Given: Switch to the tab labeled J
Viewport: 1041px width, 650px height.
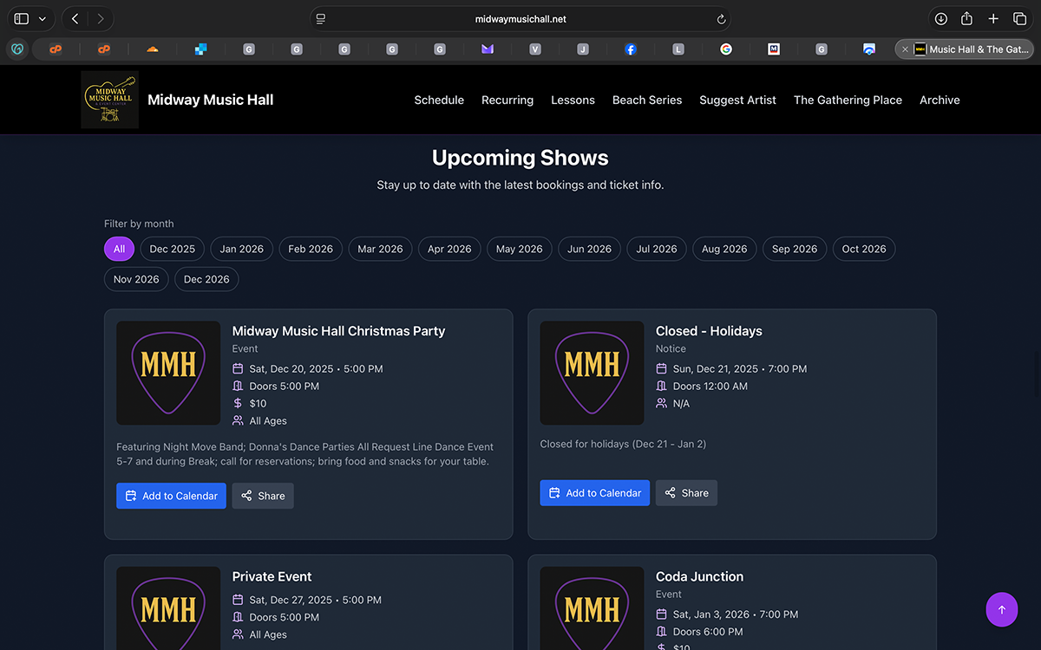Looking at the screenshot, I should pos(583,49).
